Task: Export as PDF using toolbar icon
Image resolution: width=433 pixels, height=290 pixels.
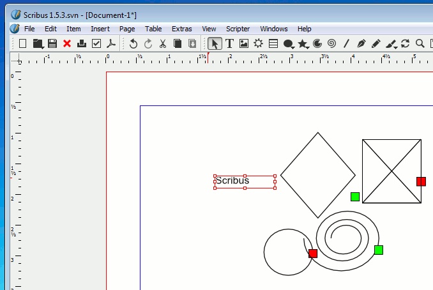Action: [111, 43]
